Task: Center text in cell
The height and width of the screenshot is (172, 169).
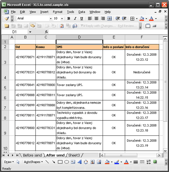Action: (x=96, y=19)
